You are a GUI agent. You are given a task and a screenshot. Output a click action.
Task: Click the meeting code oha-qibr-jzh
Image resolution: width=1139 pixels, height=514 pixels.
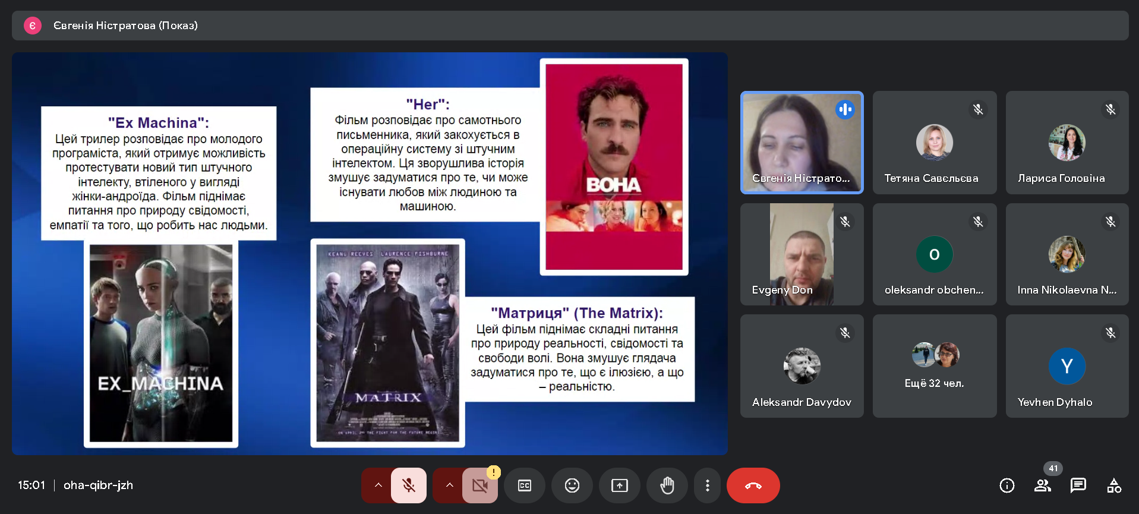coord(98,485)
